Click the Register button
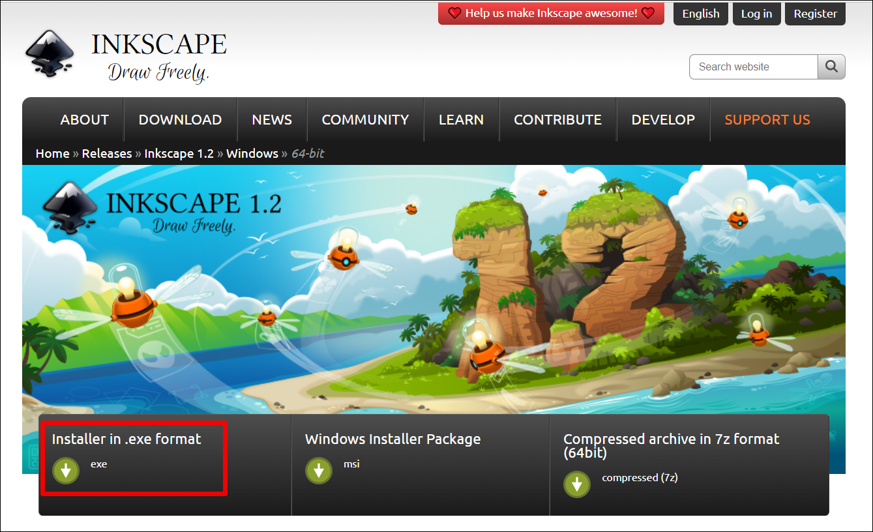 click(x=815, y=14)
